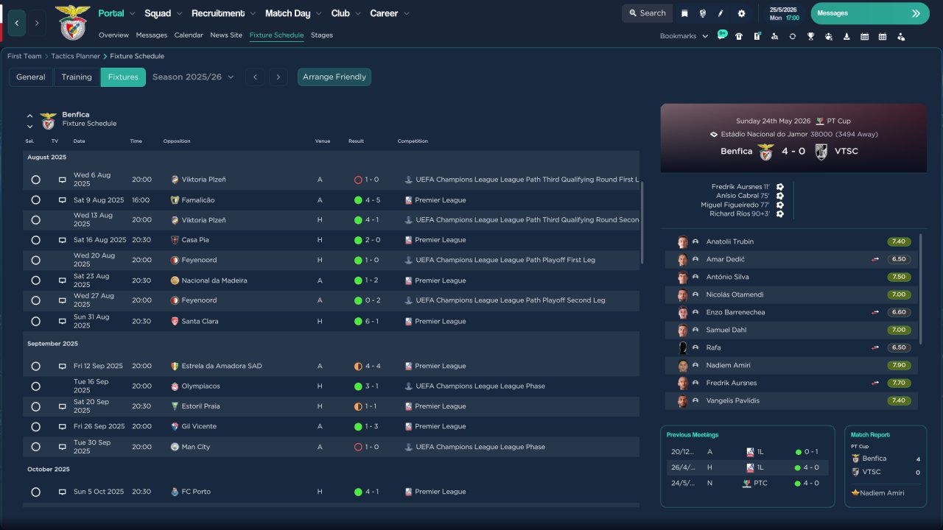The height and width of the screenshot is (530, 943).
Task: Click the Benfica club crest in header
Action: point(72,22)
